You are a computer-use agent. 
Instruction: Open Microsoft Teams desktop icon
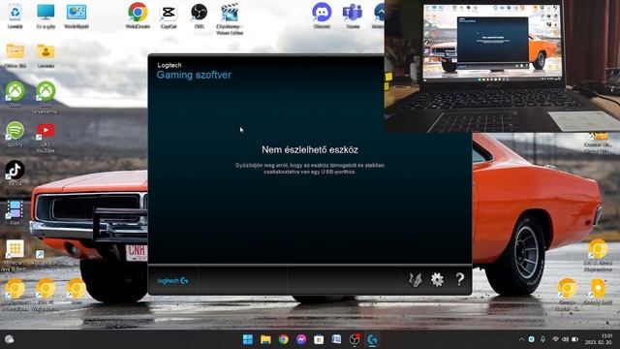click(x=353, y=16)
